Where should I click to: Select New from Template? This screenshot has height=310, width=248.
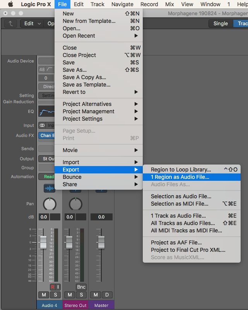(x=99, y=21)
